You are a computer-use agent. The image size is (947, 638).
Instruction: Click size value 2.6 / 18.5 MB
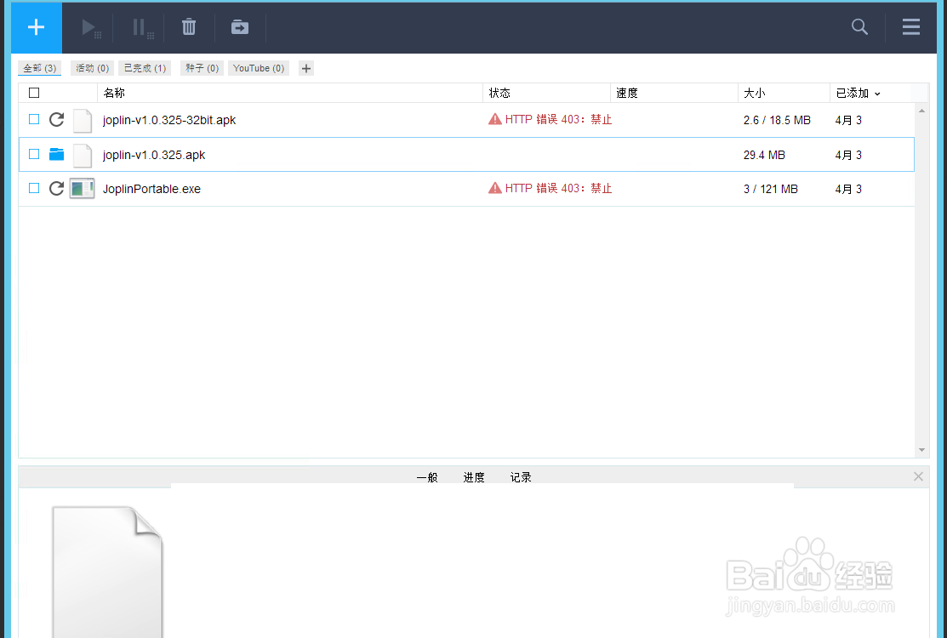click(x=777, y=120)
